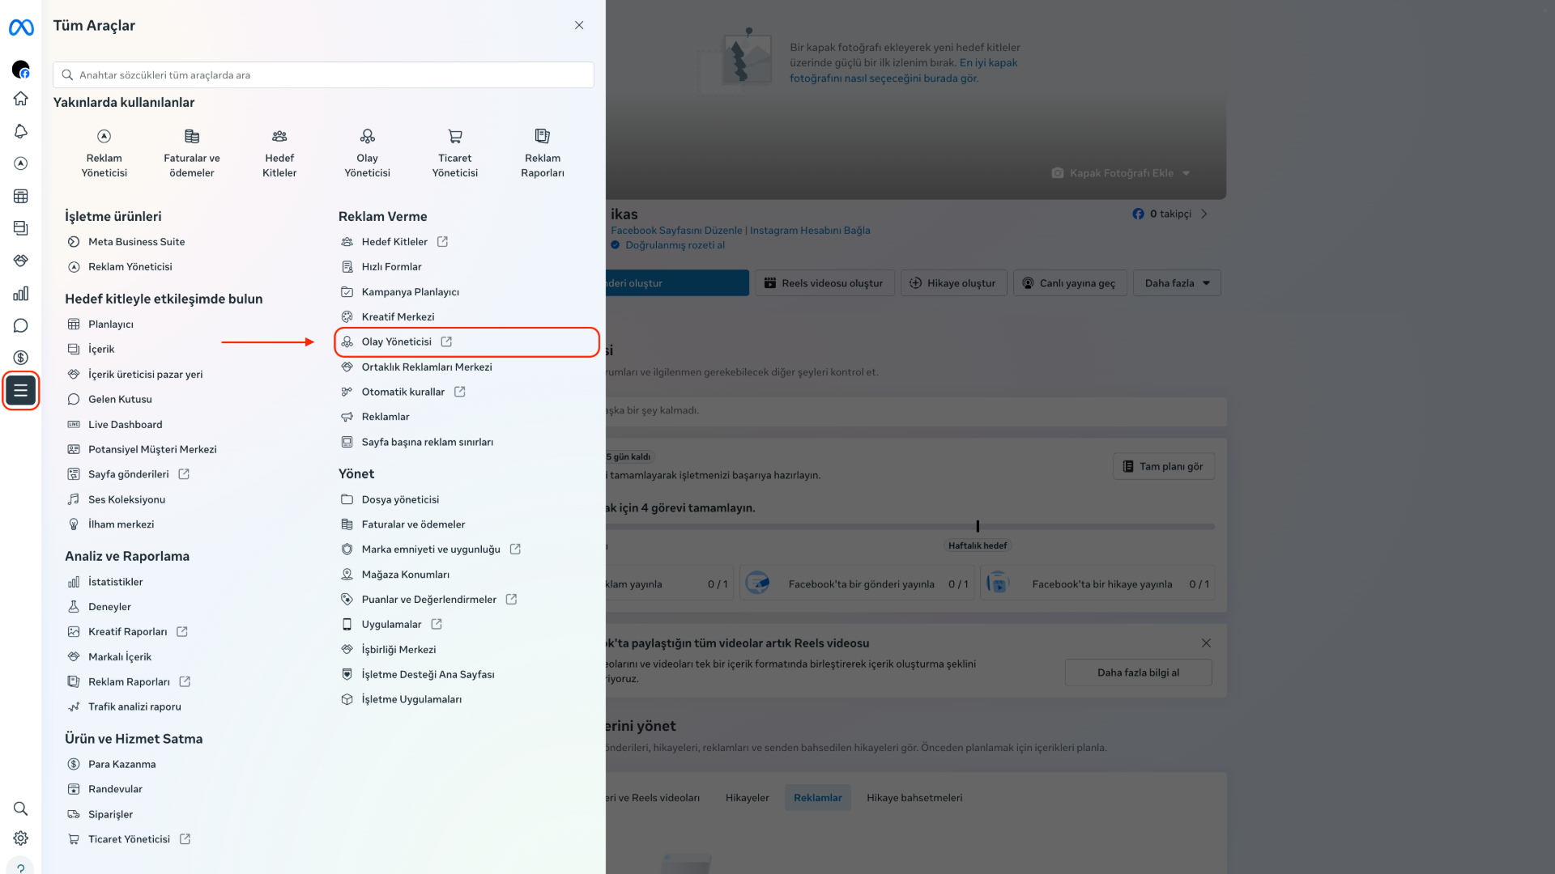
Task: Open the Home icon in left sidebar
Action: [21, 99]
